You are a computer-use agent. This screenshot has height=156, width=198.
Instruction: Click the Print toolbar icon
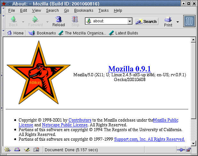coord(168,21)
